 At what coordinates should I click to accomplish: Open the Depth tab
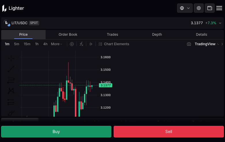(157, 35)
